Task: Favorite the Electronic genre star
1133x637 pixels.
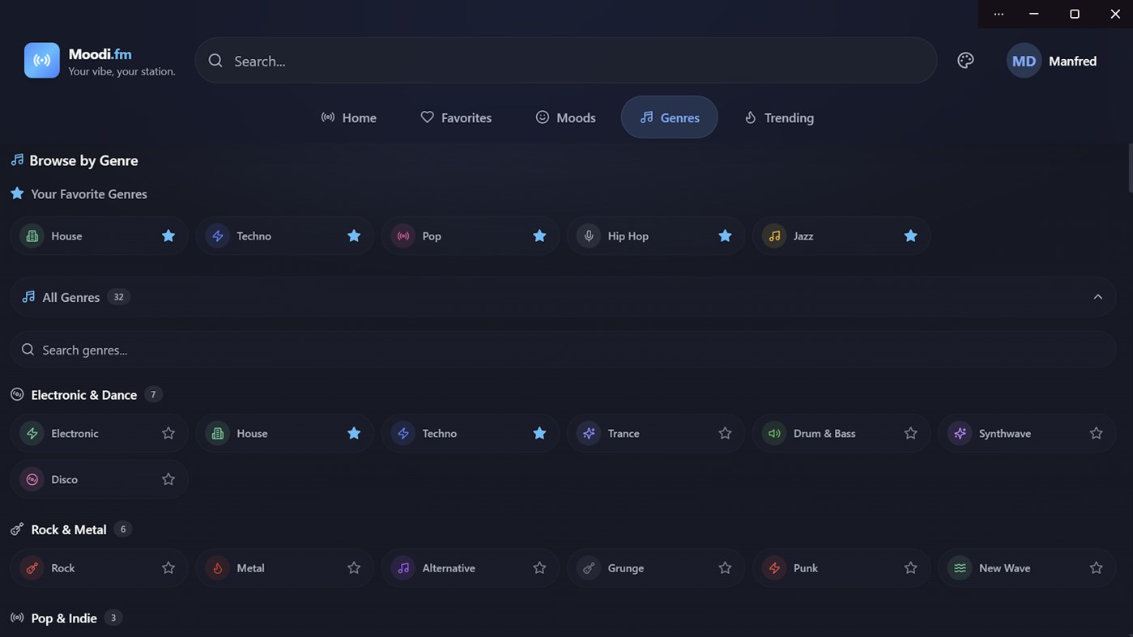Action: click(x=168, y=433)
